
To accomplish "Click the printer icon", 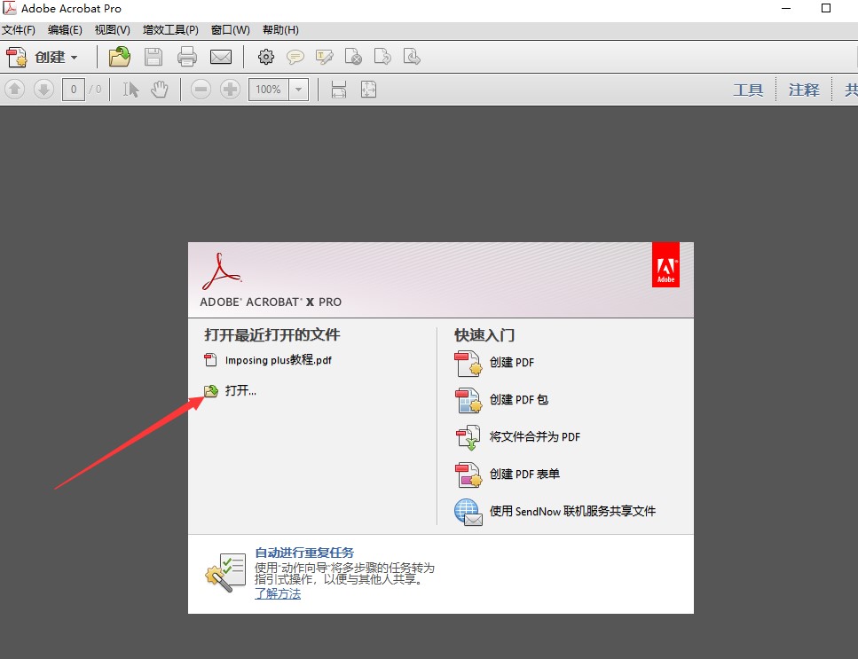I will (x=187, y=57).
